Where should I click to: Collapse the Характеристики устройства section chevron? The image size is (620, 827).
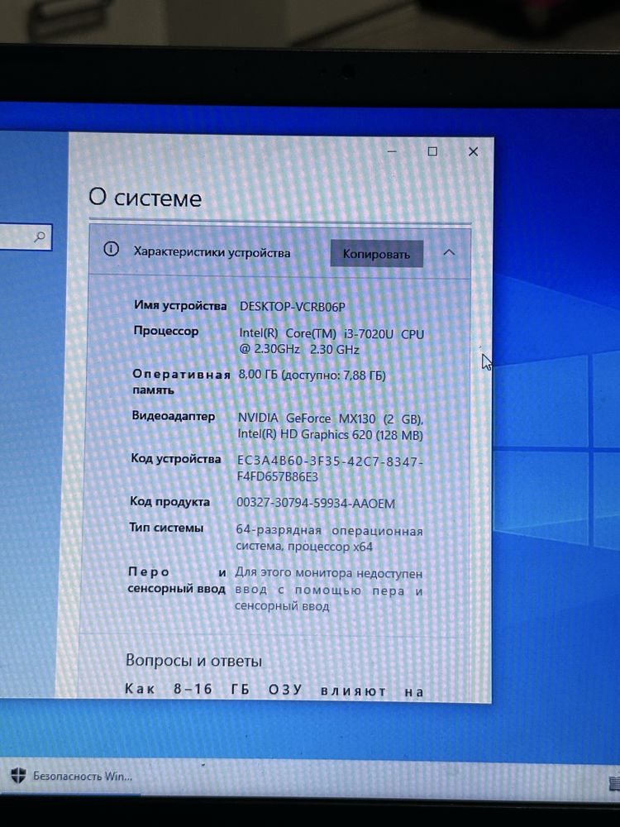coord(449,252)
